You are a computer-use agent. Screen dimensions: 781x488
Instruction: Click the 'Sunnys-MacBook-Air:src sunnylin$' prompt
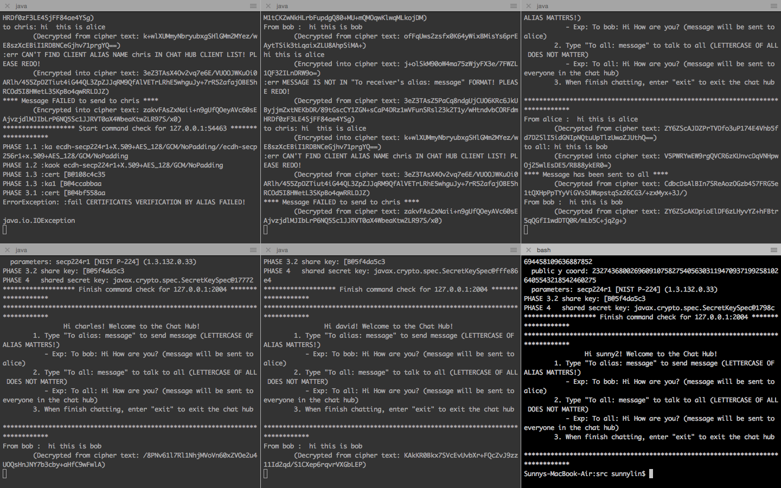point(585,474)
